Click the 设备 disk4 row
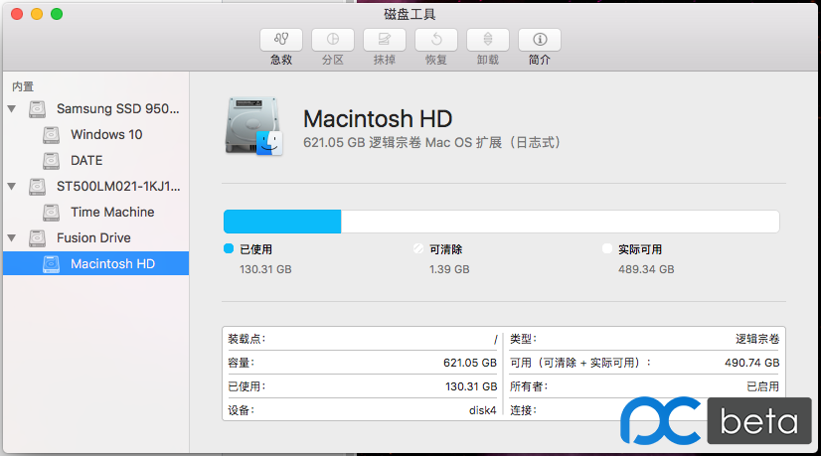821x456 pixels. coord(363,410)
